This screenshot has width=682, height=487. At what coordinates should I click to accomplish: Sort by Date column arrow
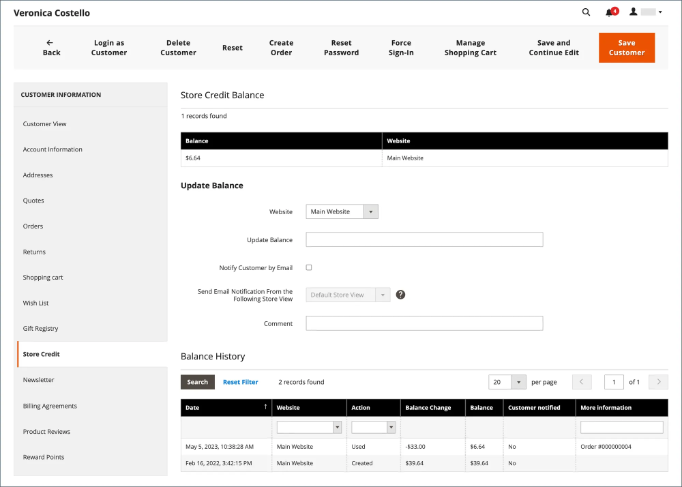click(265, 407)
